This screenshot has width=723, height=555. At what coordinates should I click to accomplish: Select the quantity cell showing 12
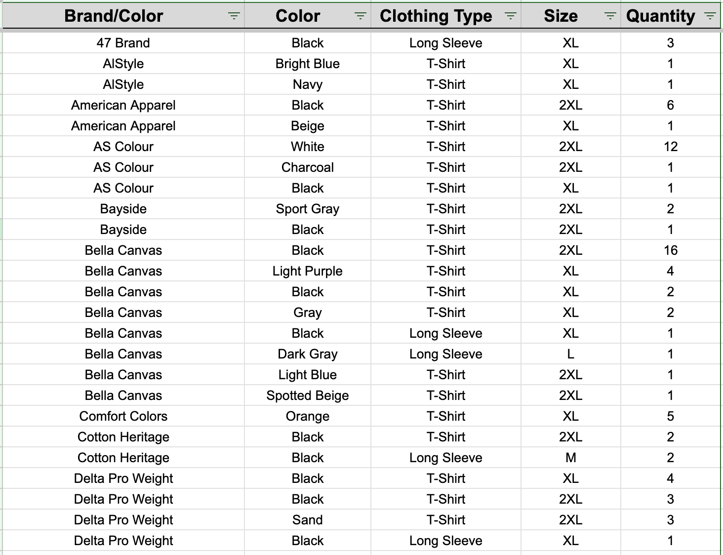pos(670,147)
